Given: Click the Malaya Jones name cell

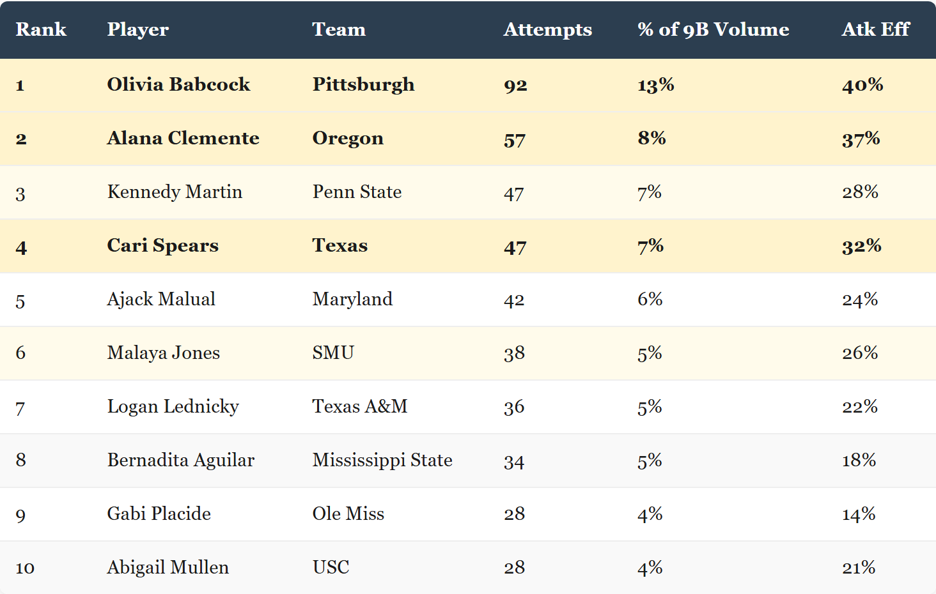Looking at the screenshot, I should pyautogui.click(x=163, y=353).
